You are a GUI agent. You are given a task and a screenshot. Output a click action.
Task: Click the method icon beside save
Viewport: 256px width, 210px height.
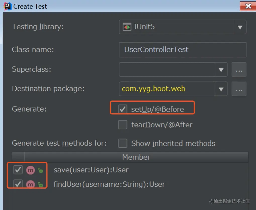30,170
